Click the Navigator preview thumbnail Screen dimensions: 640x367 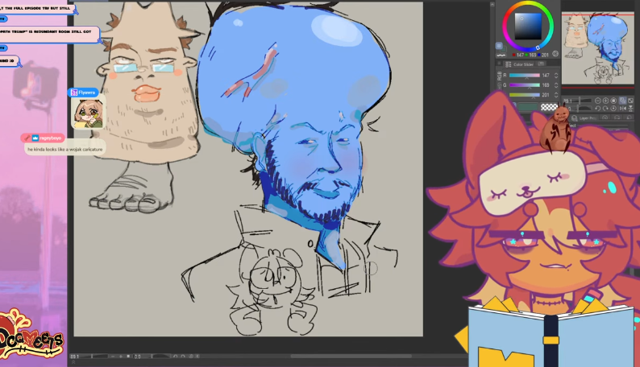pos(597,48)
